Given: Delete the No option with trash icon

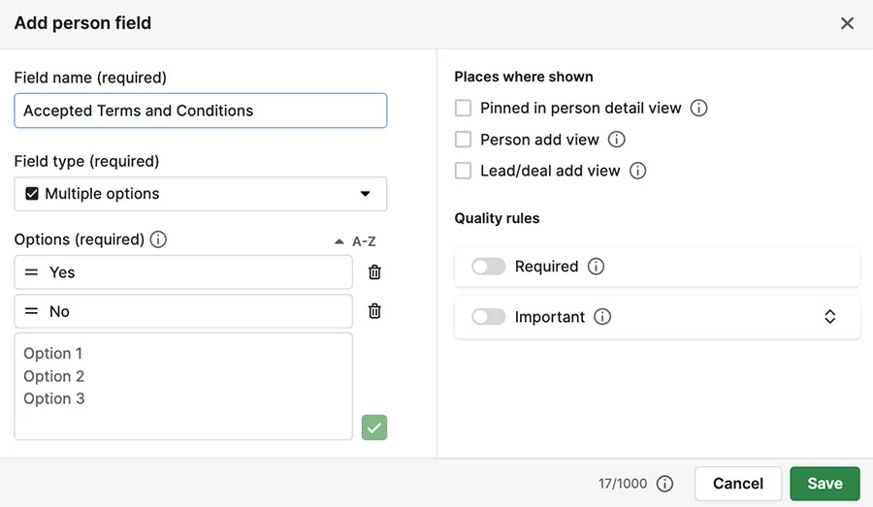Looking at the screenshot, I should pyautogui.click(x=374, y=311).
